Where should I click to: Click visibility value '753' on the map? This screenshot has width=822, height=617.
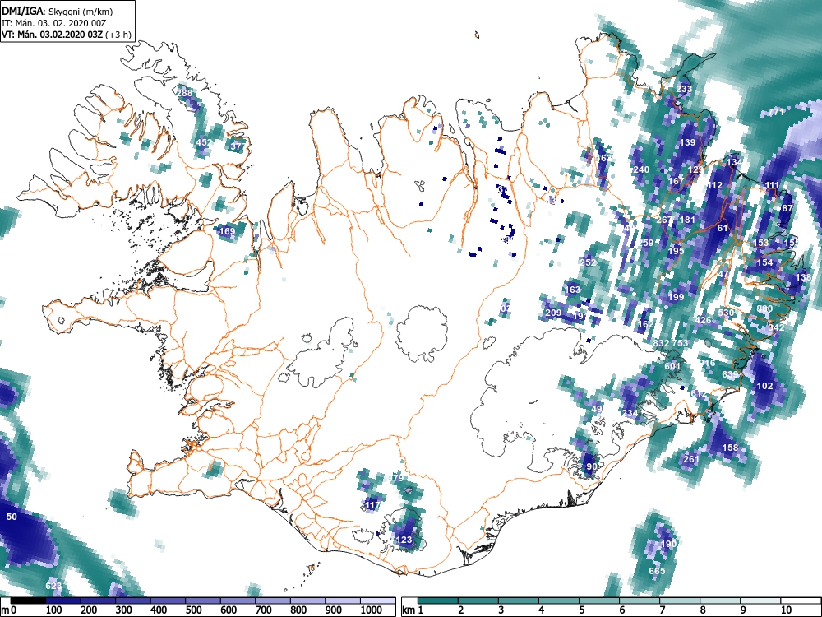click(680, 343)
